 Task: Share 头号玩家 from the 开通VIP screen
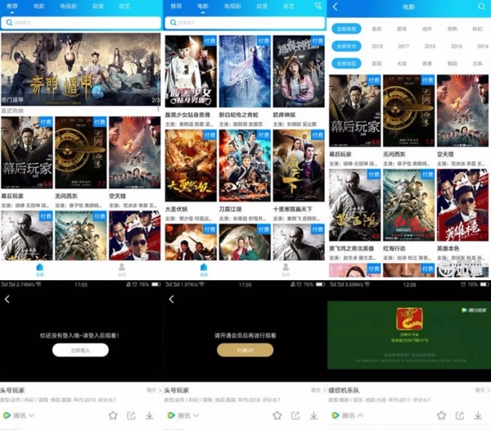(296, 416)
